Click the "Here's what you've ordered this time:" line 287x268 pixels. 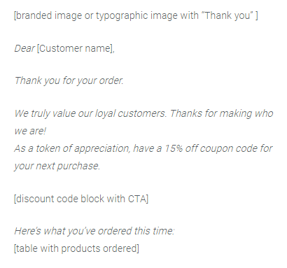click(x=94, y=231)
